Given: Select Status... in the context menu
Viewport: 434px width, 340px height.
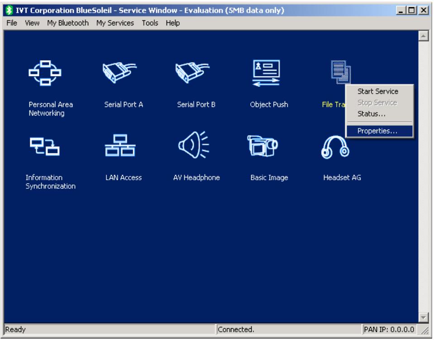Looking at the screenshot, I should click(379, 114).
